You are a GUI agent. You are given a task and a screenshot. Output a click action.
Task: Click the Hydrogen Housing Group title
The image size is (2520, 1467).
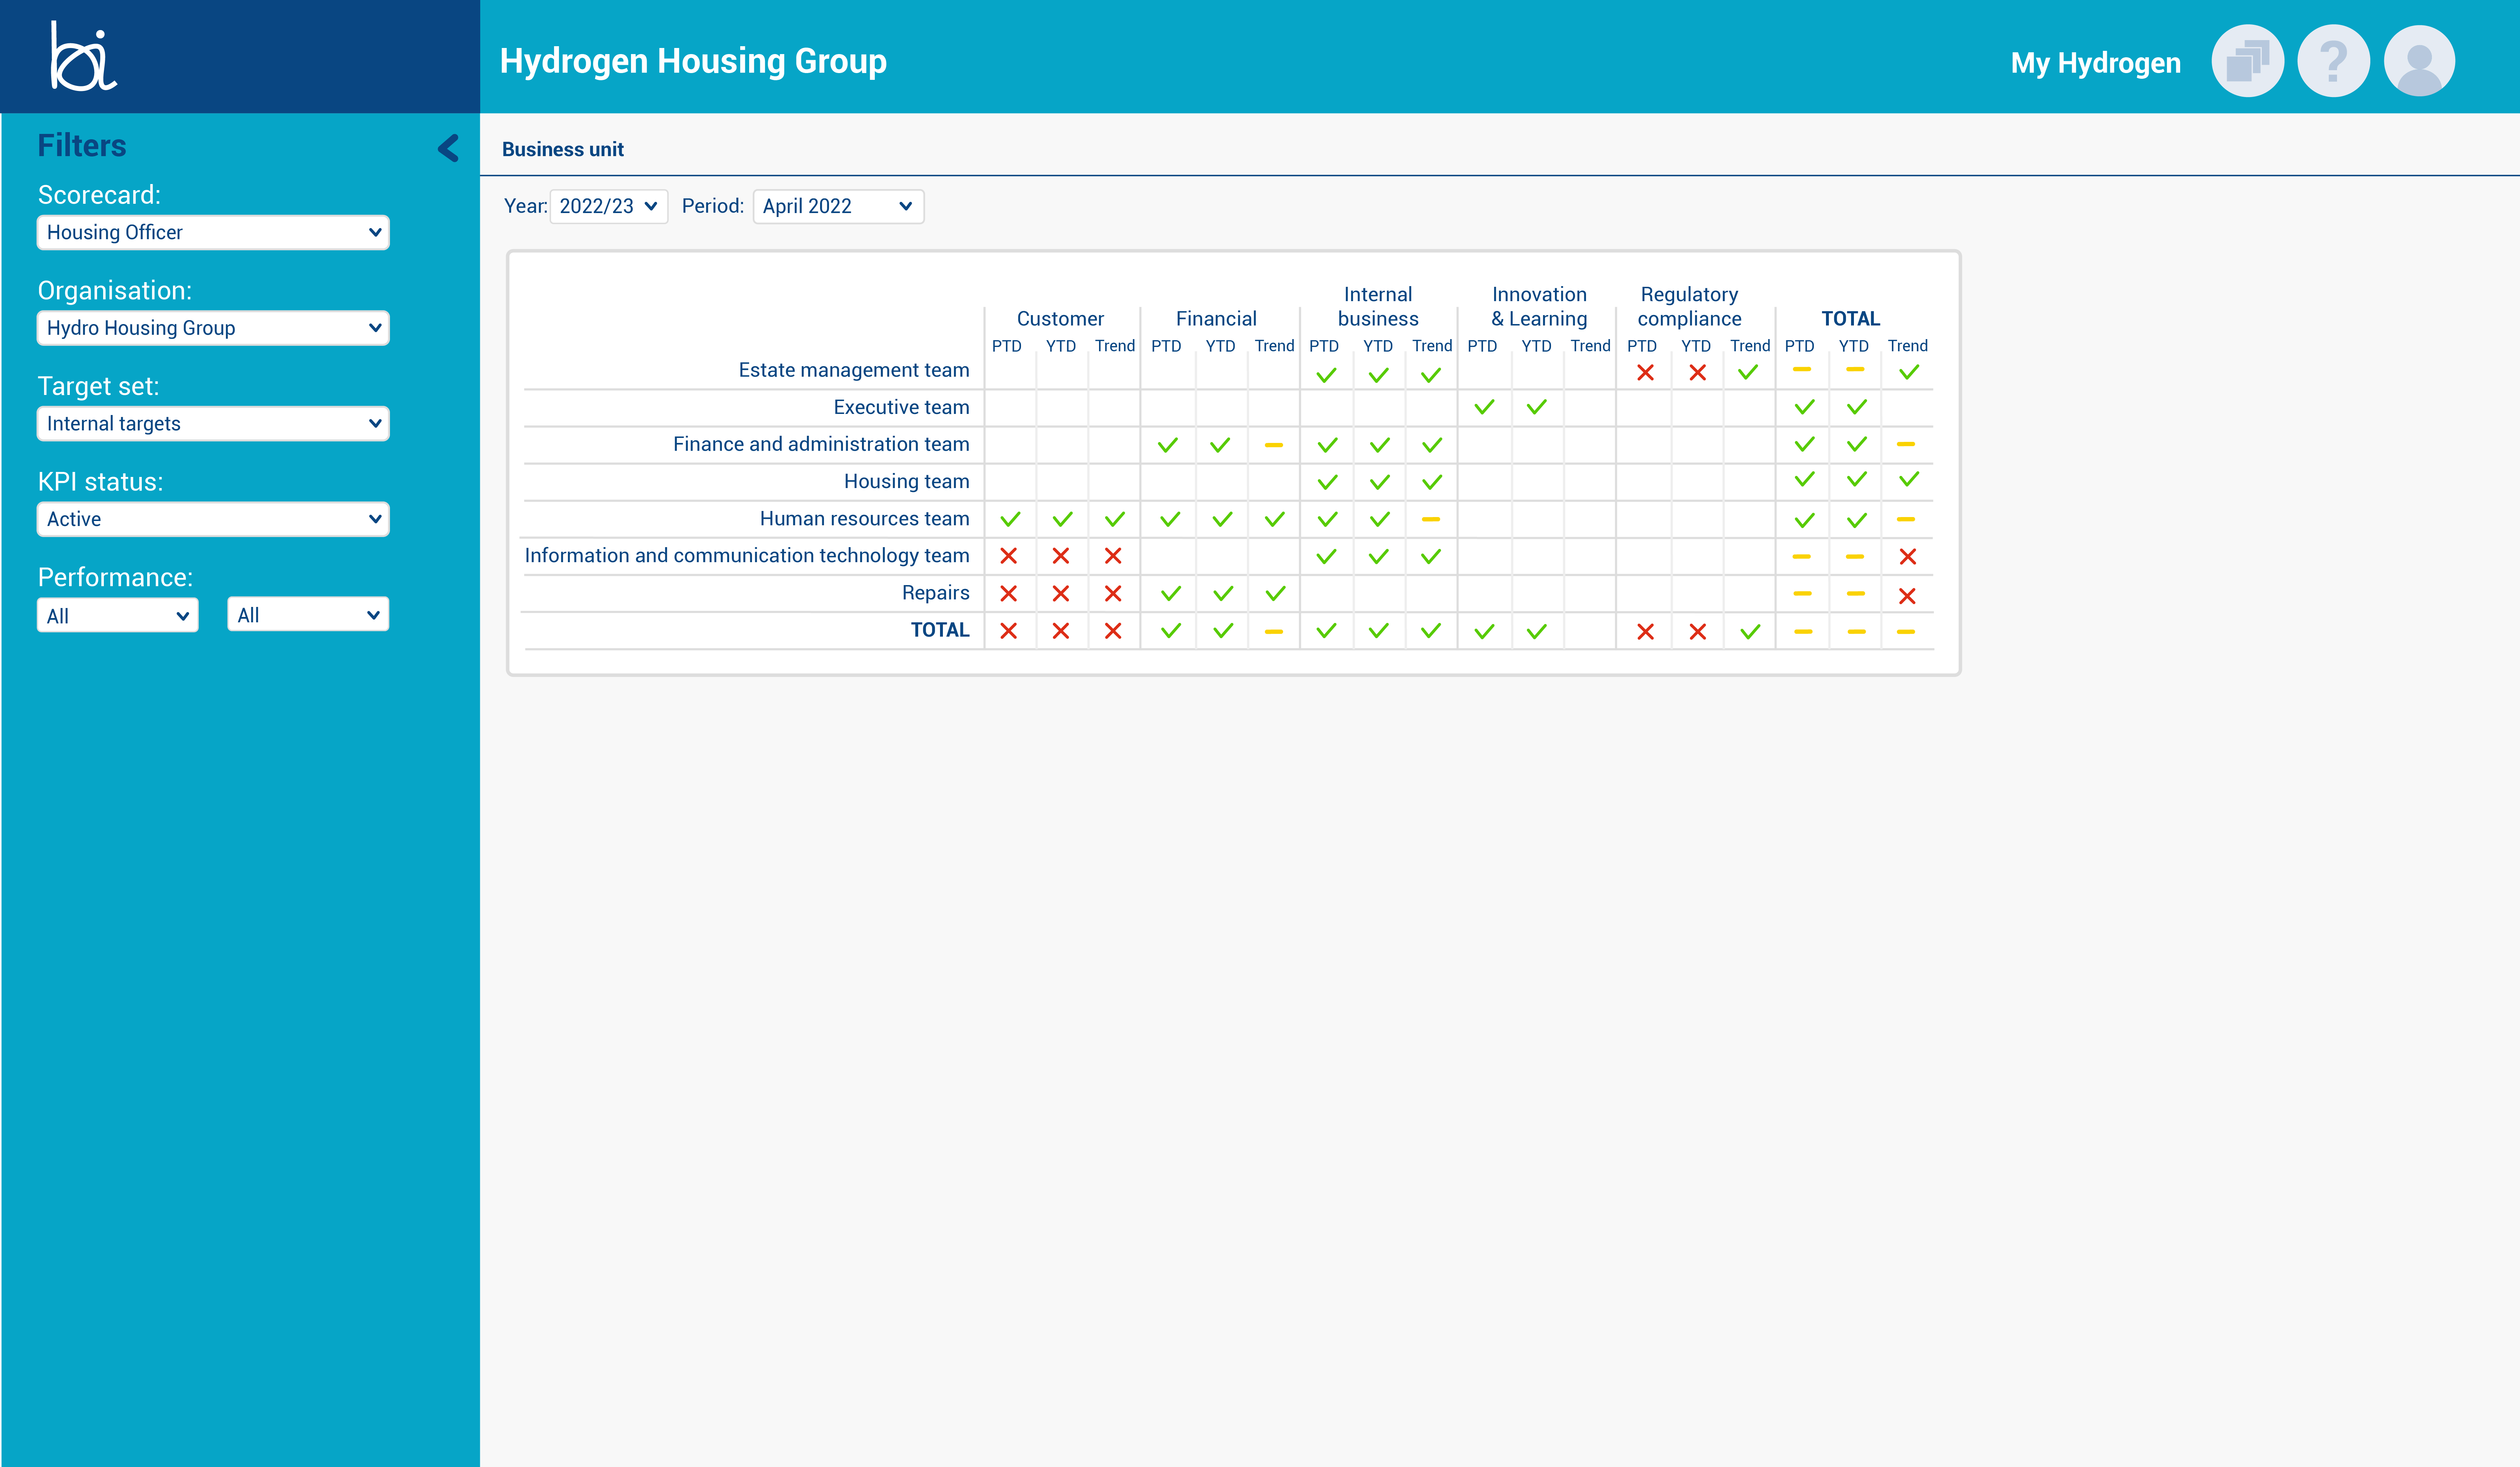pos(693,61)
